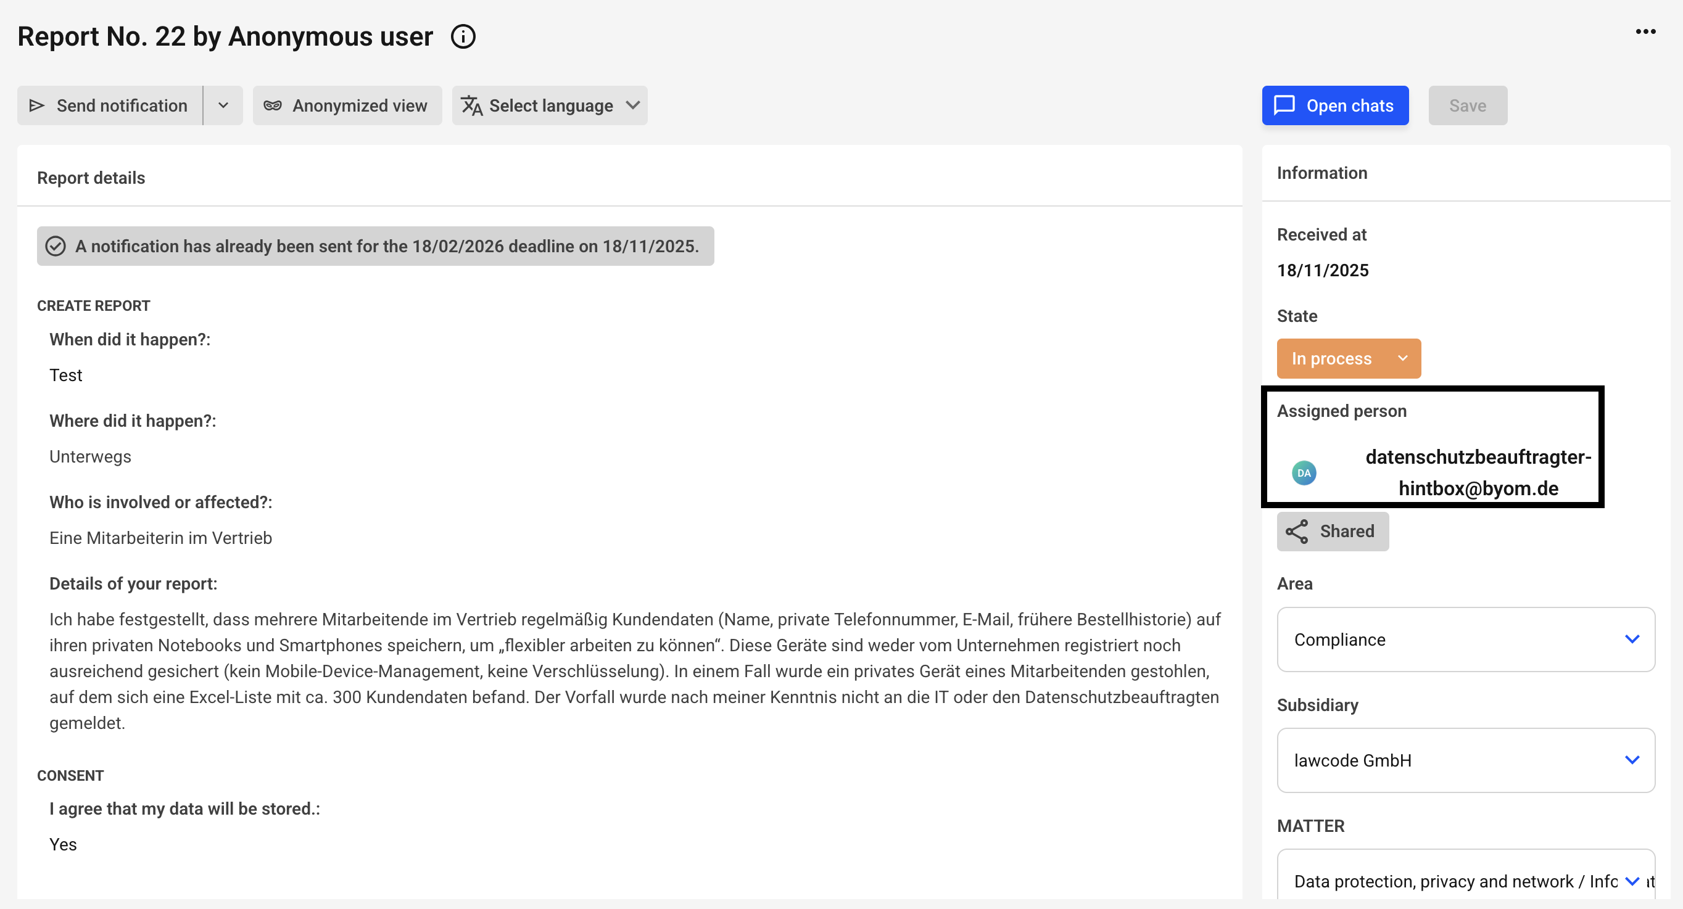The width and height of the screenshot is (1683, 909).
Task: Expand the Send notification split-button arrow
Action: coord(223,105)
